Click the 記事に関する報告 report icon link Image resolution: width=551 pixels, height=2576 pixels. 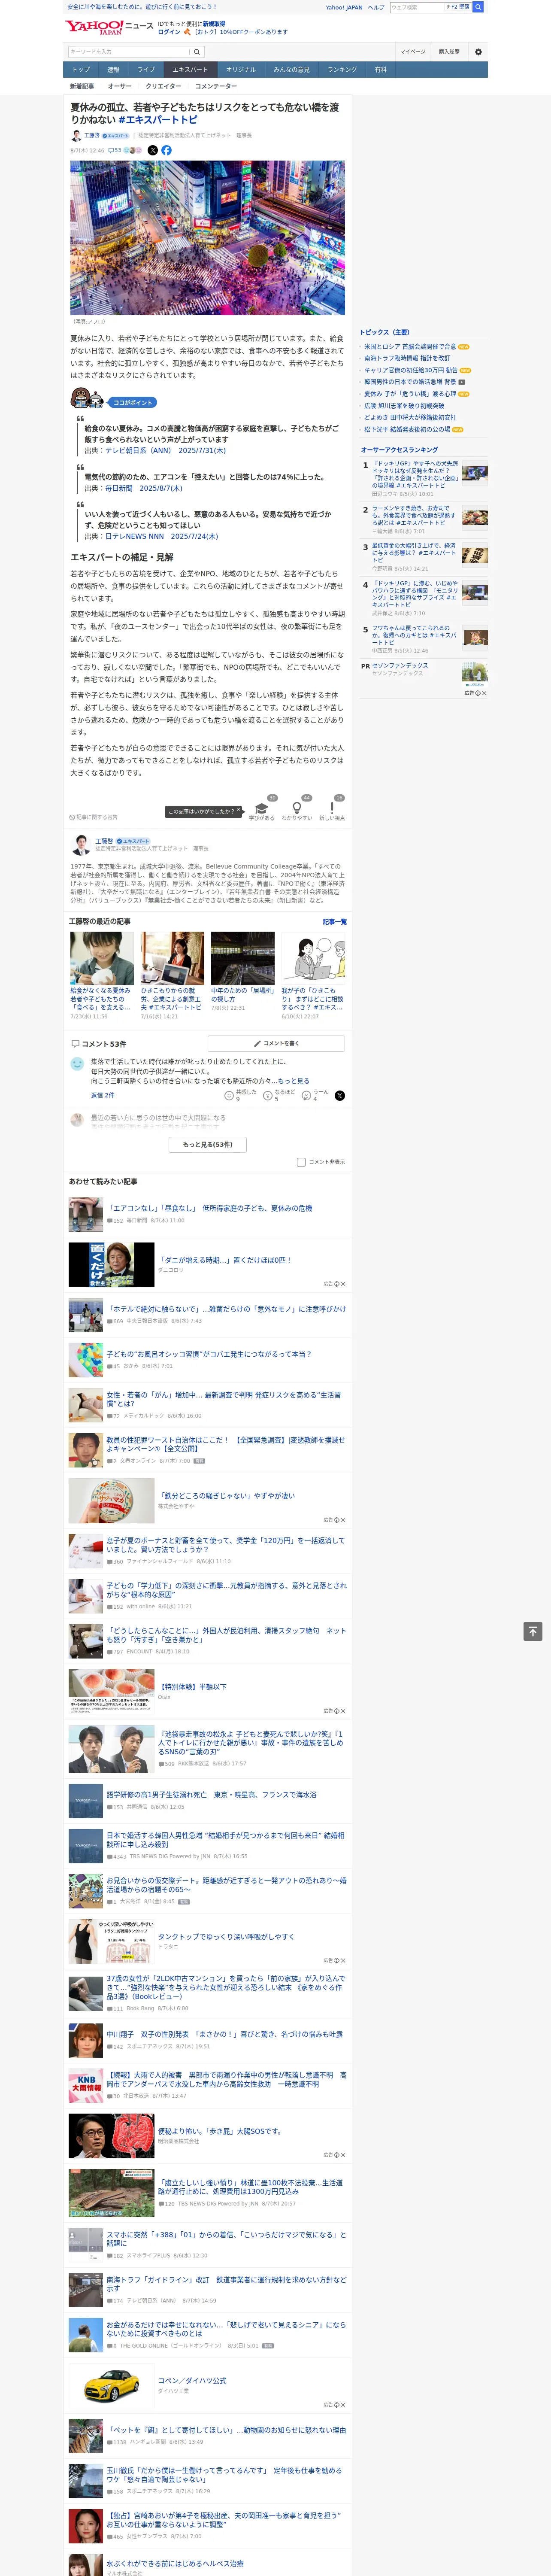tap(93, 817)
